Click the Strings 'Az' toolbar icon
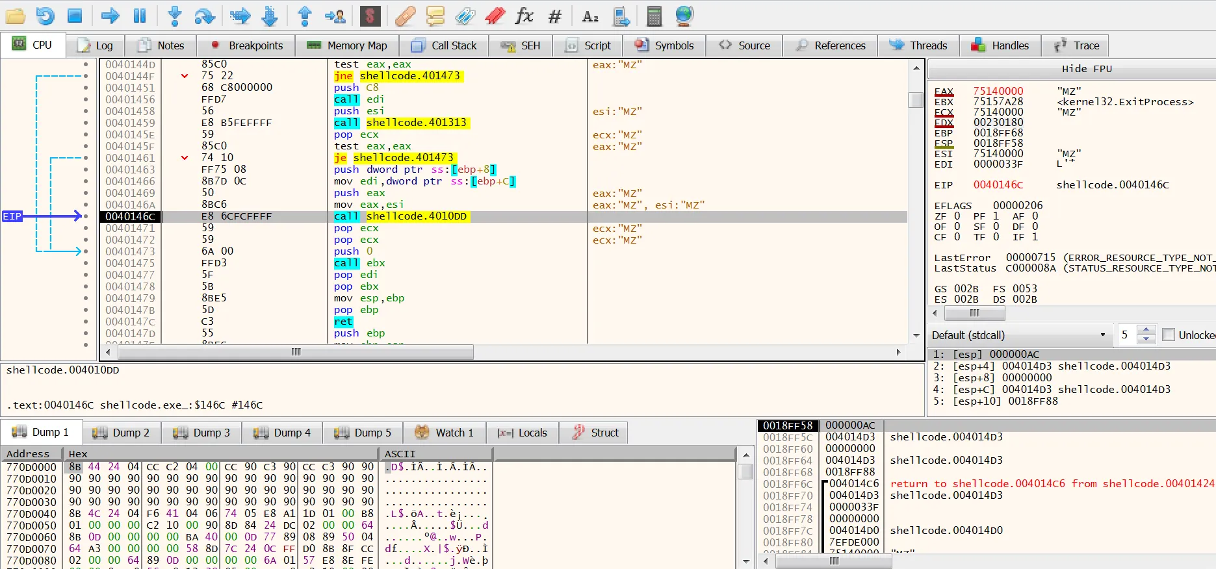Screen dimensions: 1216x569 pyautogui.click(x=590, y=16)
